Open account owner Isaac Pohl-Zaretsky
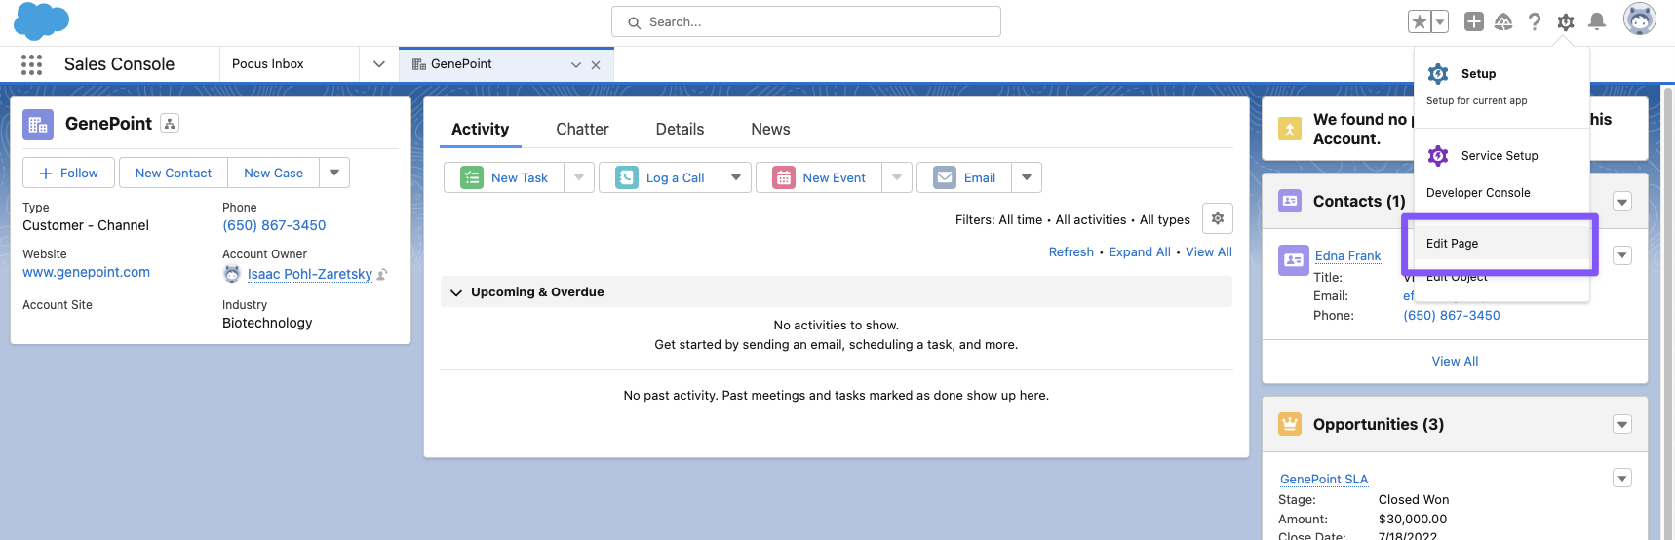This screenshot has height=540, width=1675. (x=309, y=274)
